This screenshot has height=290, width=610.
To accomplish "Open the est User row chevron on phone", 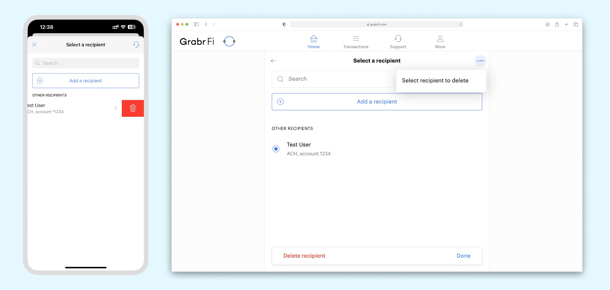I will 116,109.
